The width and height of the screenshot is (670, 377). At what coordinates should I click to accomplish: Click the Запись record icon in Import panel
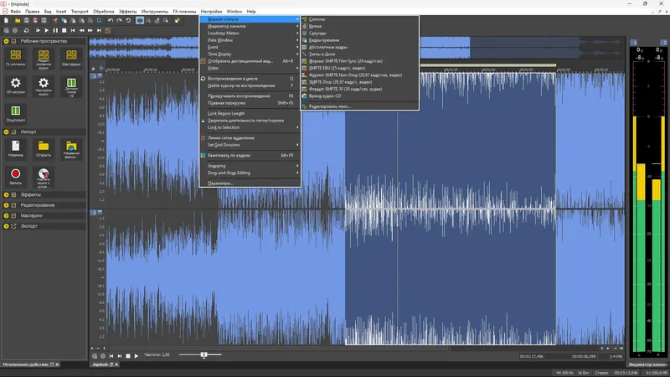click(15, 173)
